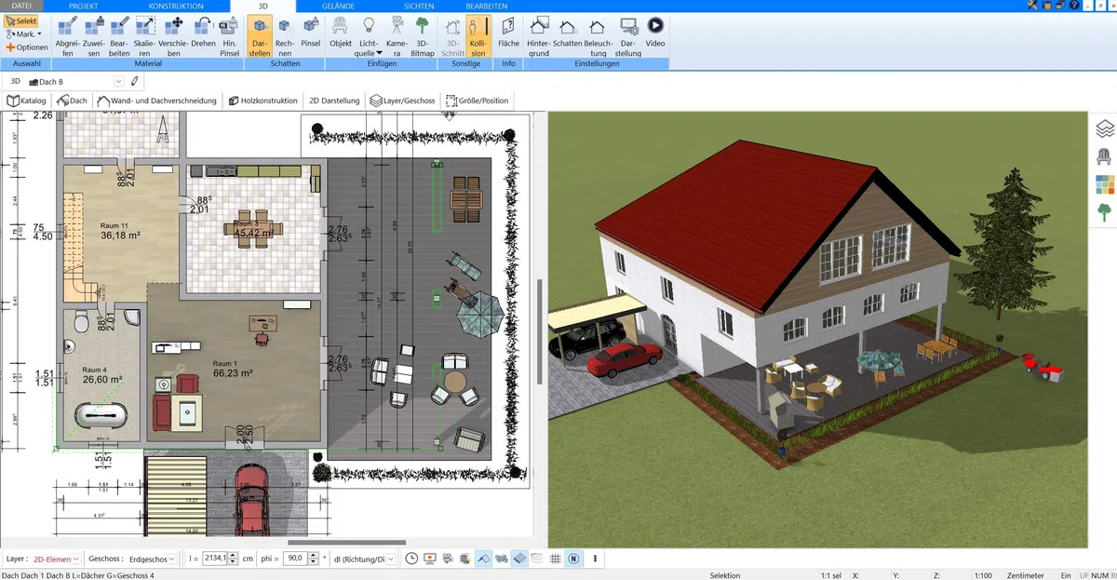Toggle the grey roof tiles icon in bottom toolbar
The height and width of the screenshot is (580, 1117).
point(502,559)
